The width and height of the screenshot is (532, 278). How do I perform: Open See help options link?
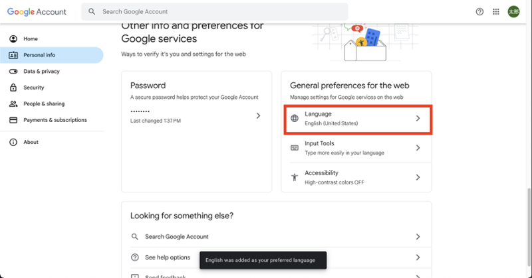pos(166,257)
